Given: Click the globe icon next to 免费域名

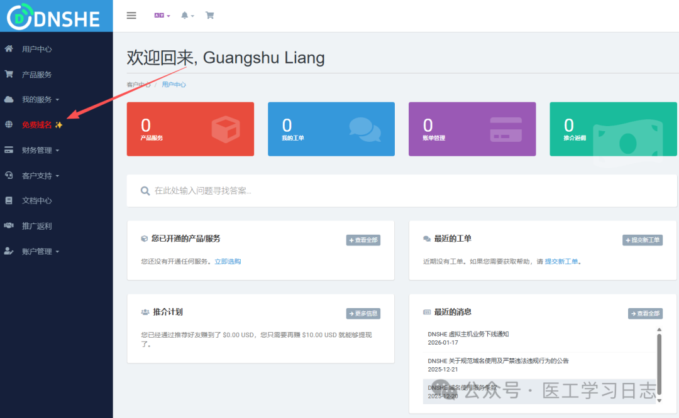Looking at the screenshot, I should tap(9, 125).
